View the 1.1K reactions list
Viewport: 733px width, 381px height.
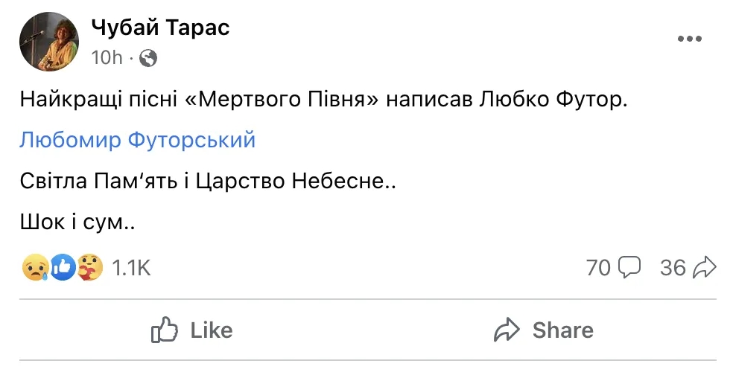pyautogui.click(x=131, y=268)
